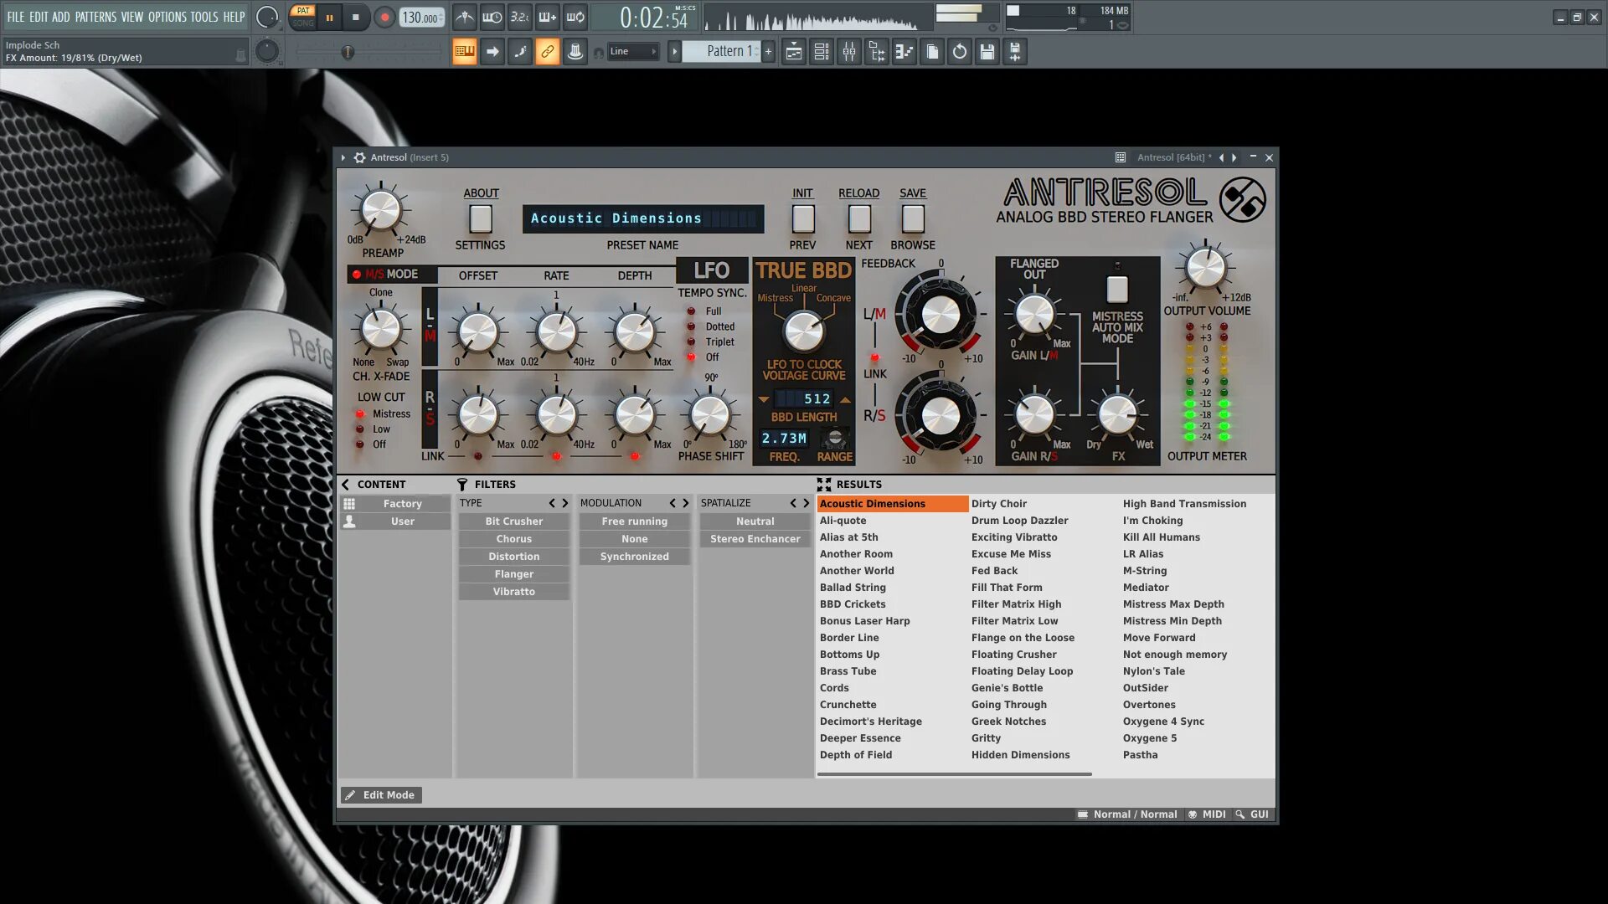The height and width of the screenshot is (904, 1608).
Task: Select the Flanger type filter
Action: point(513,574)
